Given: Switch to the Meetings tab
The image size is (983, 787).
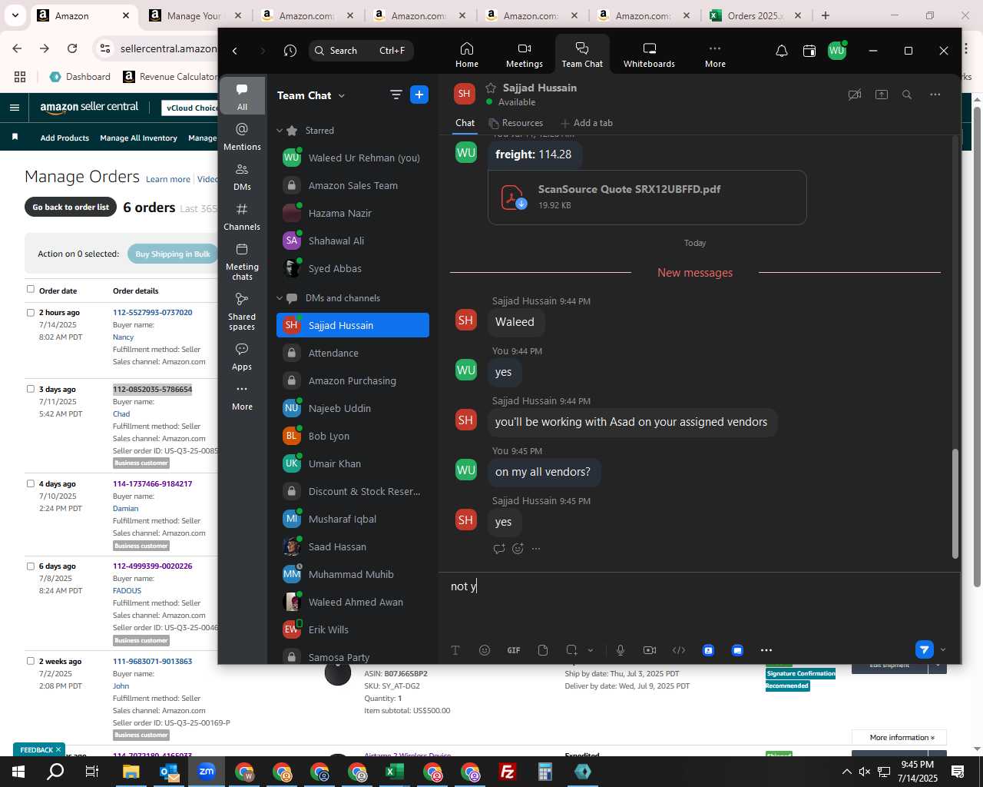Looking at the screenshot, I should (524, 55).
